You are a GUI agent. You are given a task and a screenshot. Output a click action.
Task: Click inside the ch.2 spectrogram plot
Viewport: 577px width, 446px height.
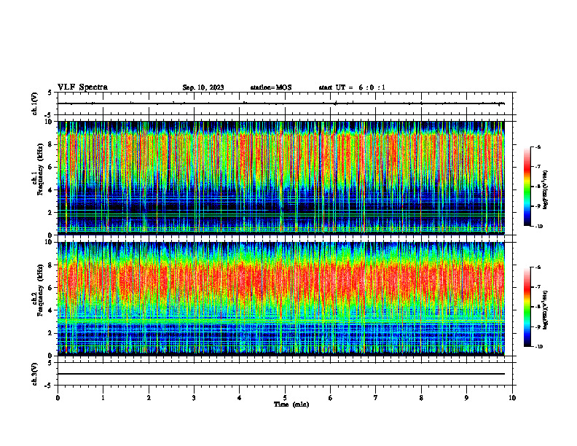tap(281, 299)
